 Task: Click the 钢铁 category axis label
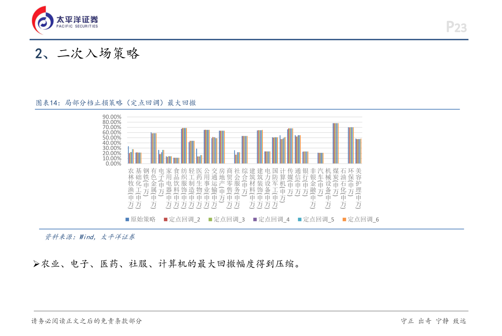pyautogui.click(x=146, y=181)
